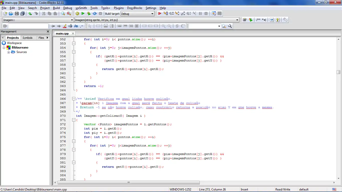Click debugger Next line icon
Image resolution: width=342 pixels, height=192 pixels.
point(171,13)
